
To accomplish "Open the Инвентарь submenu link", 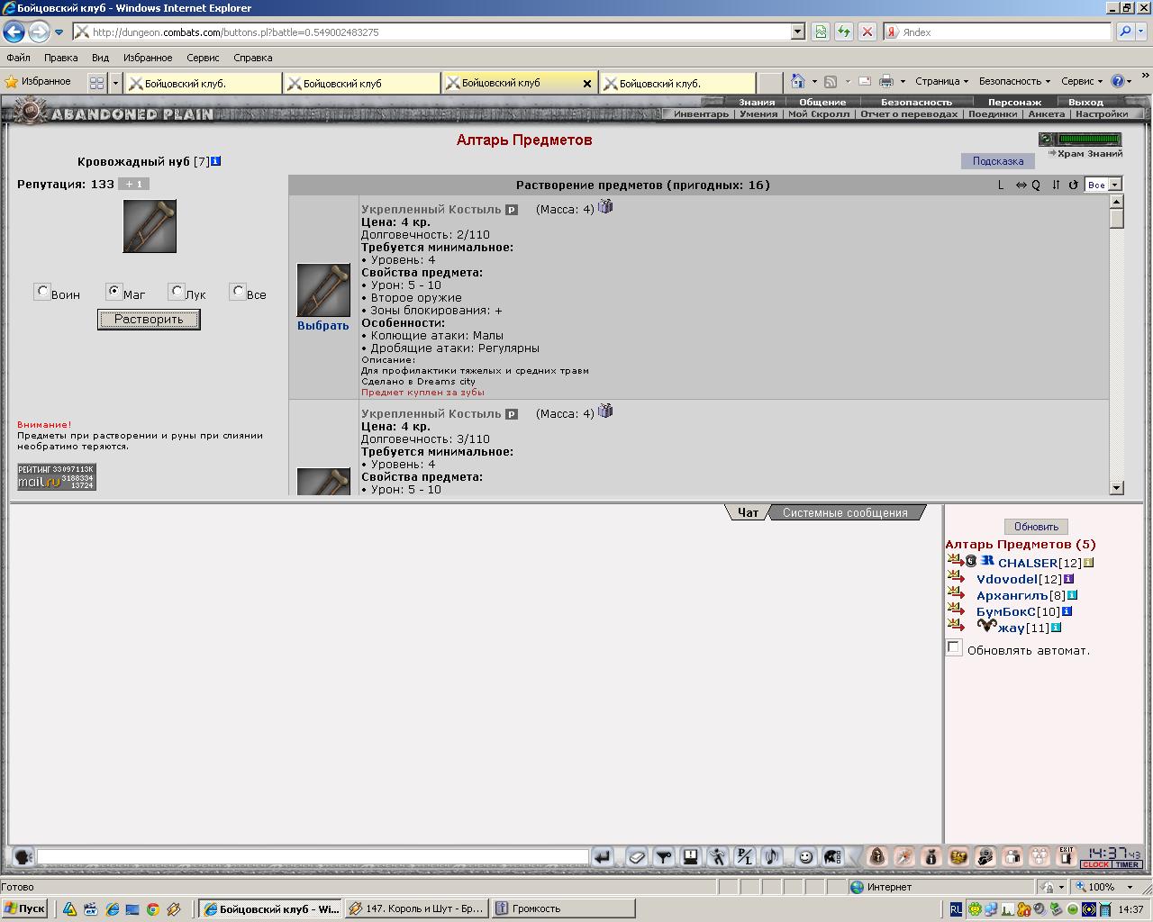I will pyautogui.click(x=701, y=114).
